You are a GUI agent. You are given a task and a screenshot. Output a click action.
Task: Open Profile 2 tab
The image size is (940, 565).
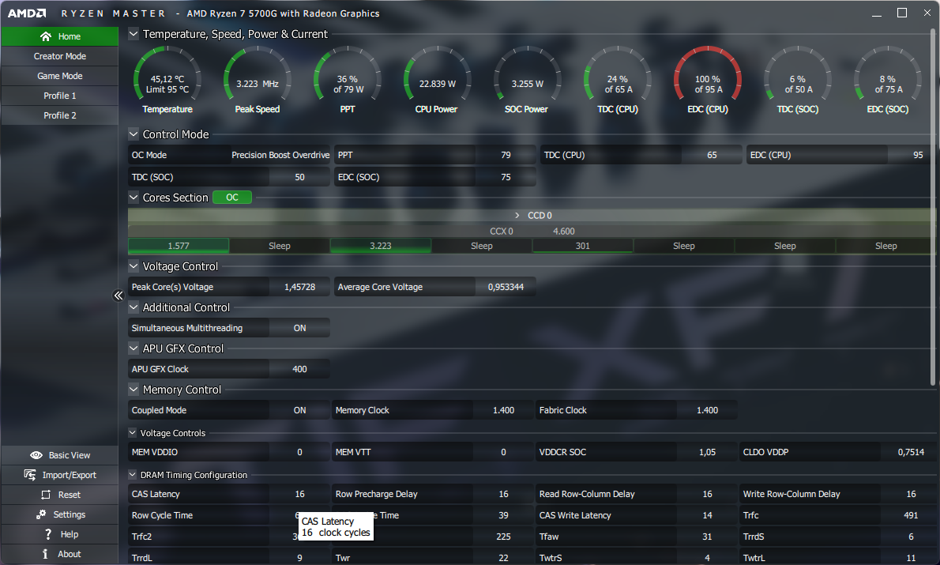pyautogui.click(x=60, y=115)
